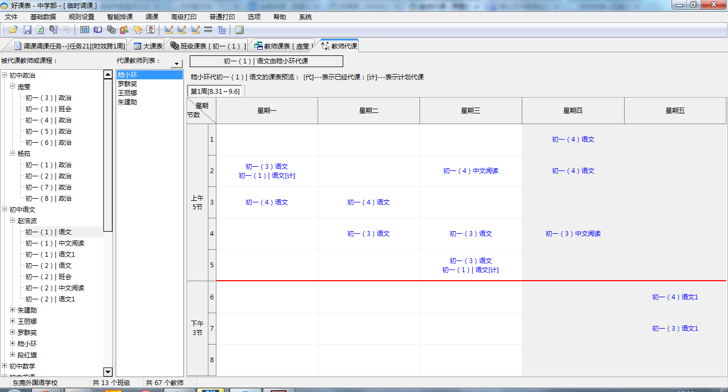
Task: Click the tree structure toolbar icon
Action: point(222,30)
